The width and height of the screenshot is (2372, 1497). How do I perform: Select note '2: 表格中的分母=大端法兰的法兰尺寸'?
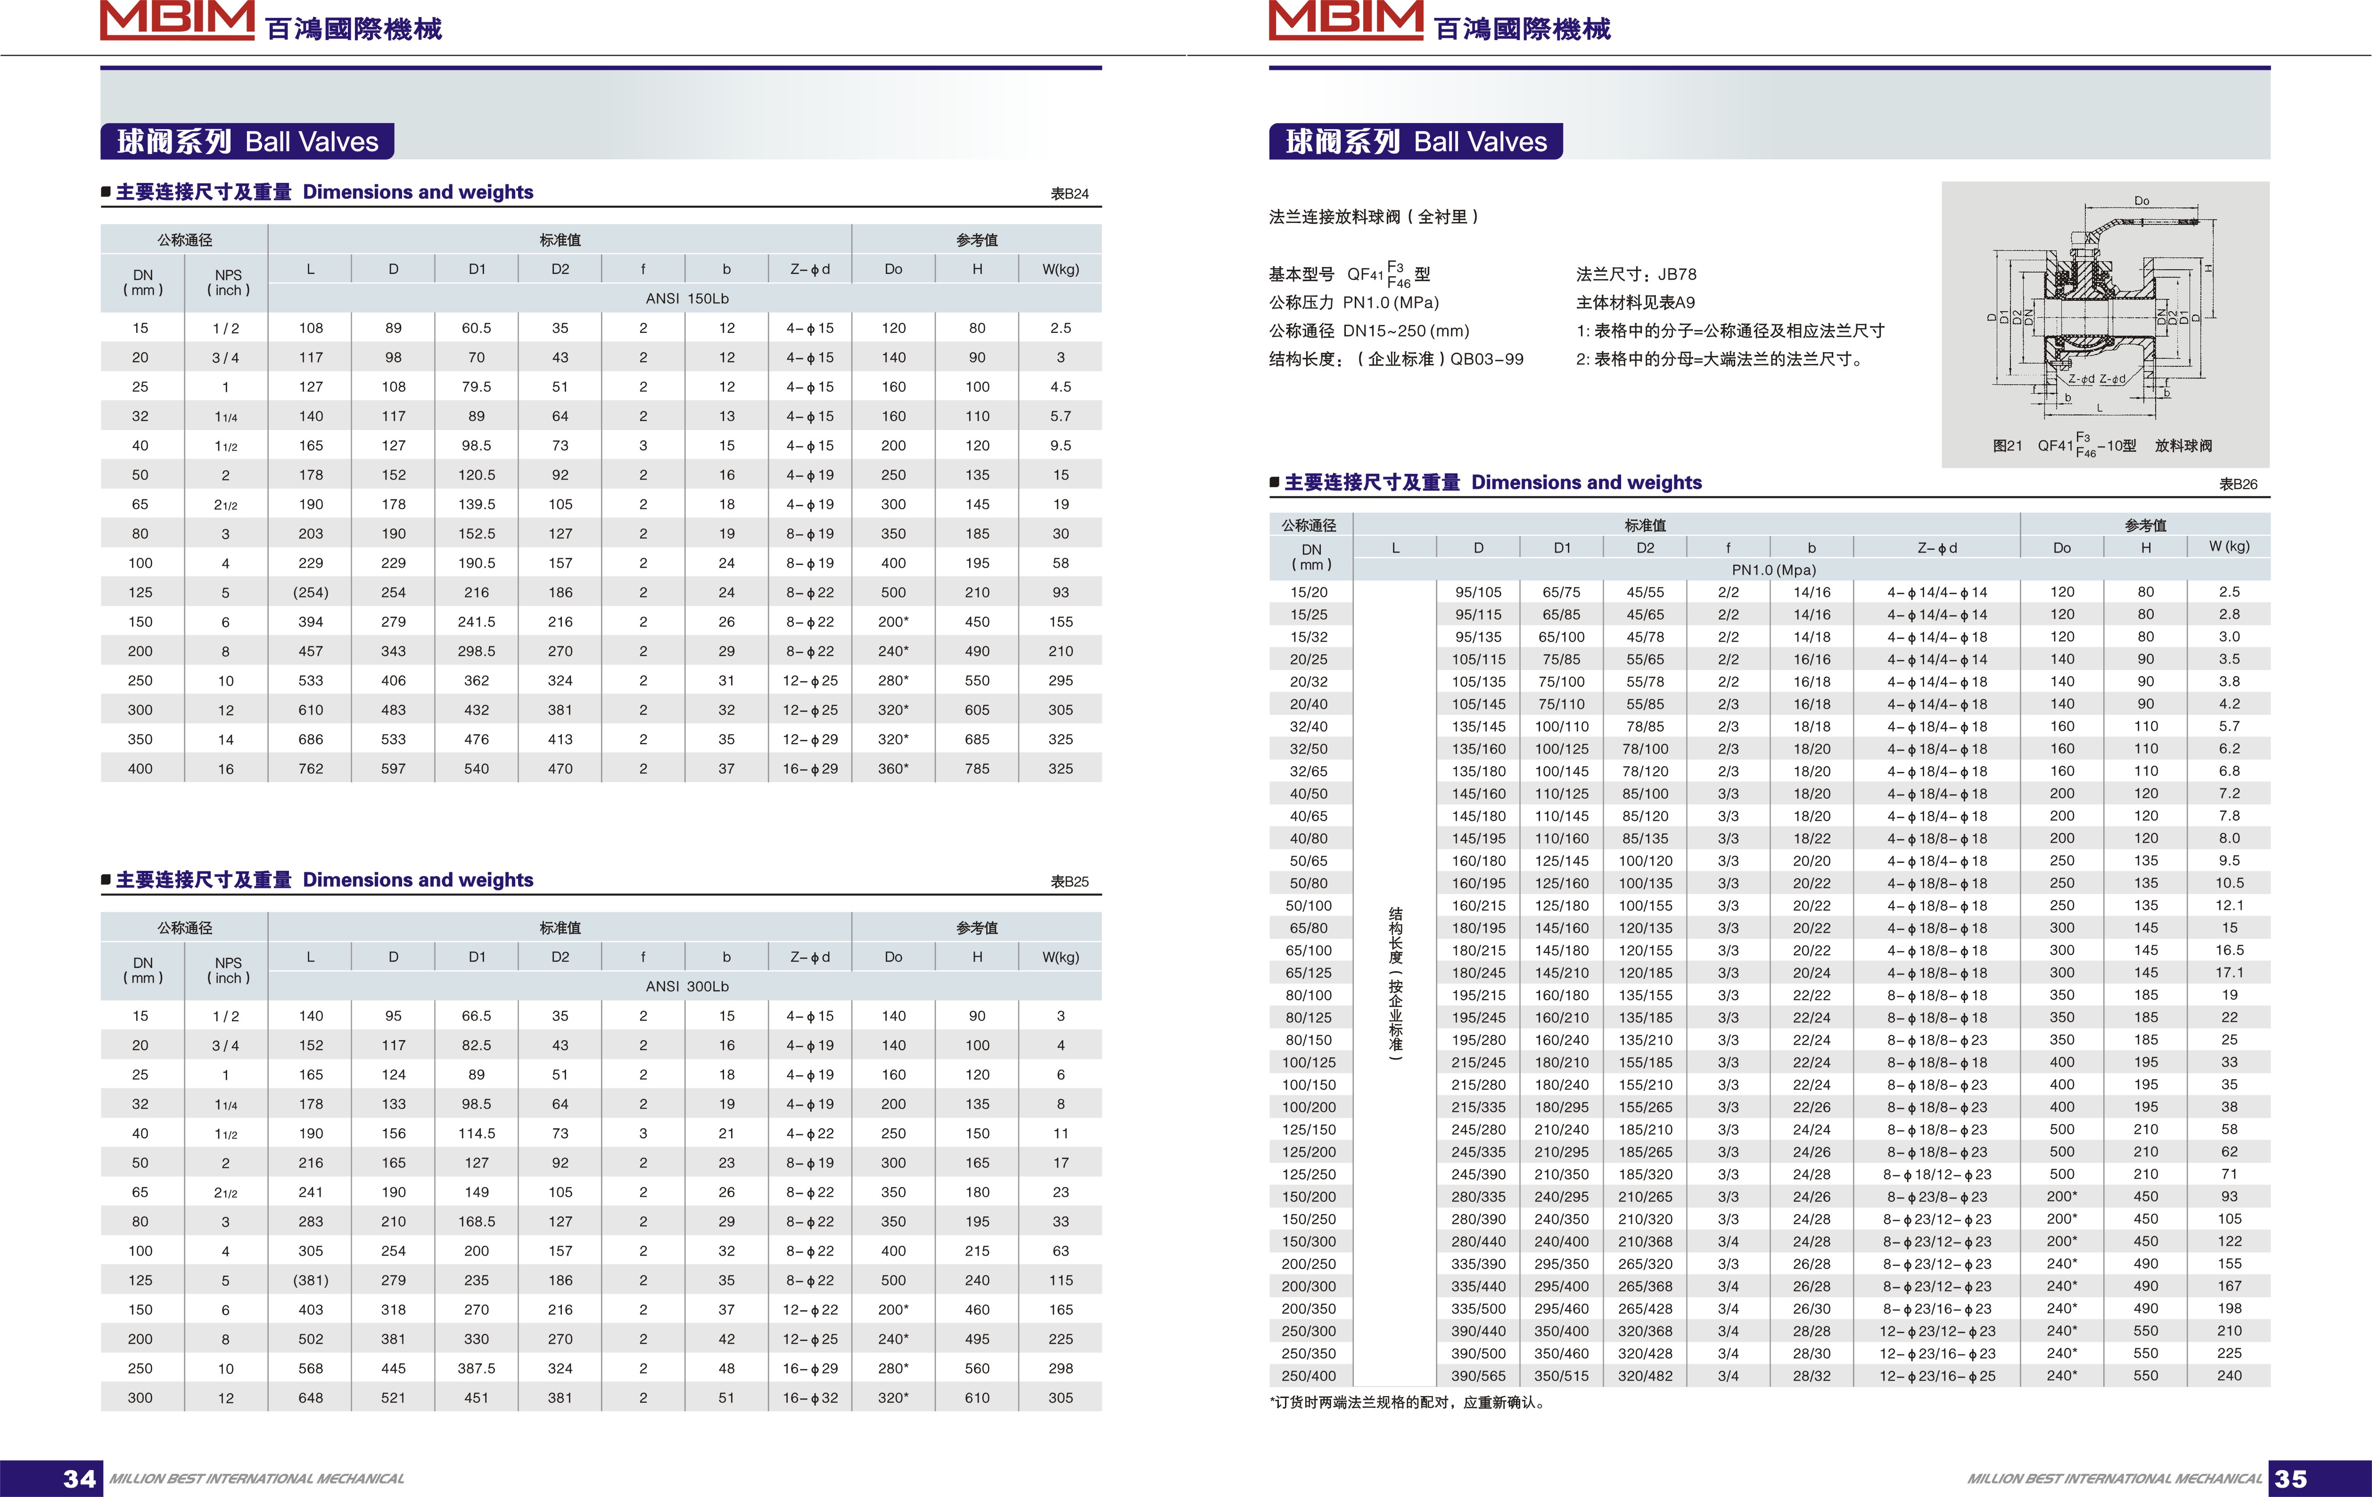(x=1721, y=359)
